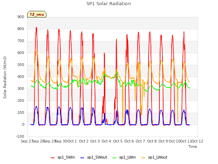Click the -100 y-axis tick label
This screenshot has height=164, width=218.
[20, 136]
